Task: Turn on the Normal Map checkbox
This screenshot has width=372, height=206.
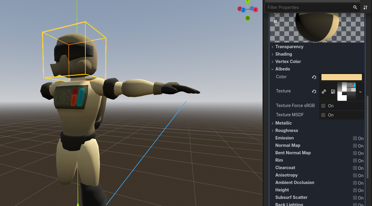Action: [x=355, y=146]
